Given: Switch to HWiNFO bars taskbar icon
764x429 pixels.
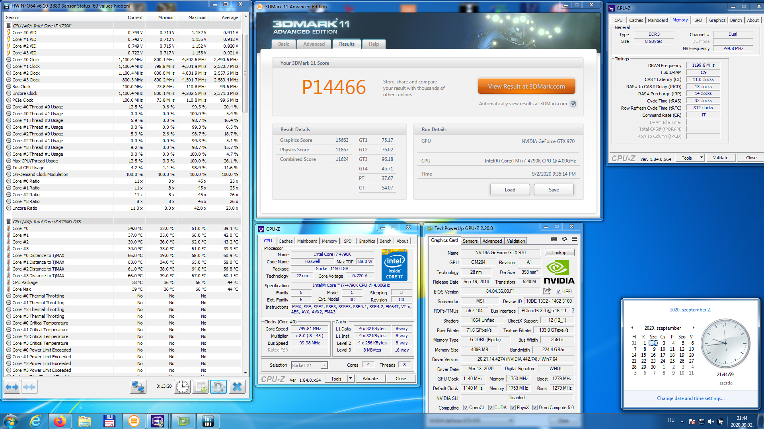Looking at the screenshot, I should point(208,421).
